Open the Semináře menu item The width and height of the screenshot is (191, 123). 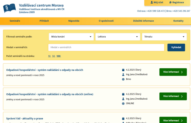pyautogui.click(x=15, y=21)
